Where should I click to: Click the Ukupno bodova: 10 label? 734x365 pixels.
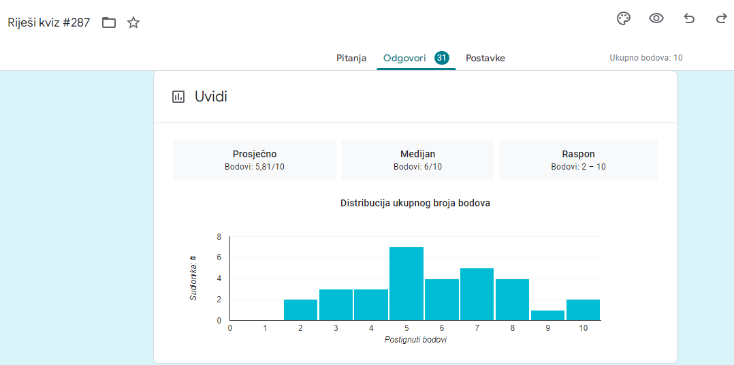[x=646, y=58]
